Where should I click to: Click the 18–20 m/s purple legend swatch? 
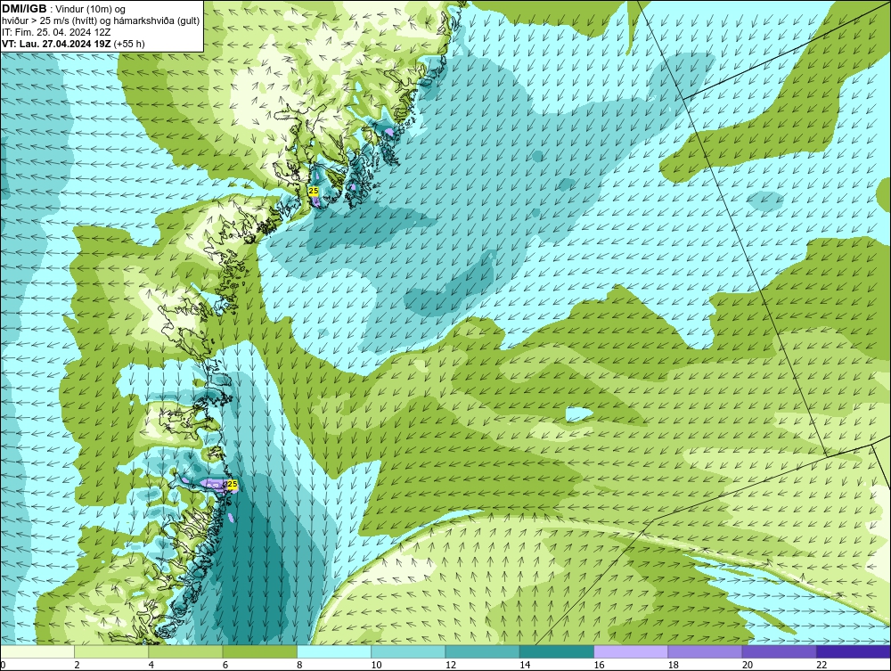click(x=705, y=651)
